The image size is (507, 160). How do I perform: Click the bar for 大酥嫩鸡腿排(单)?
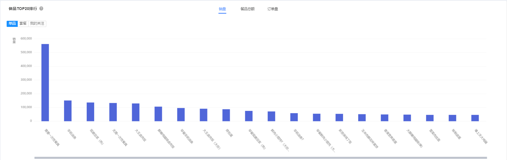(x=407, y=118)
